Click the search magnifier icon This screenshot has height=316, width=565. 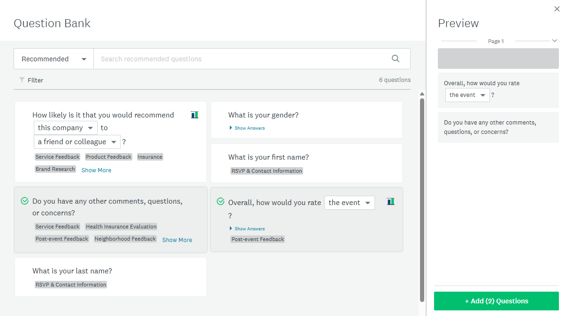(x=396, y=59)
